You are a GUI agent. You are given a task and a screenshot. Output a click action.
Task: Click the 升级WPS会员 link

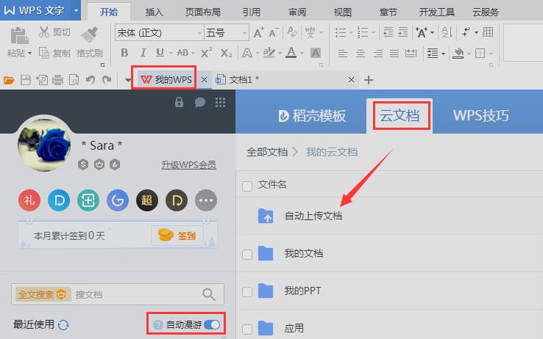point(189,164)
